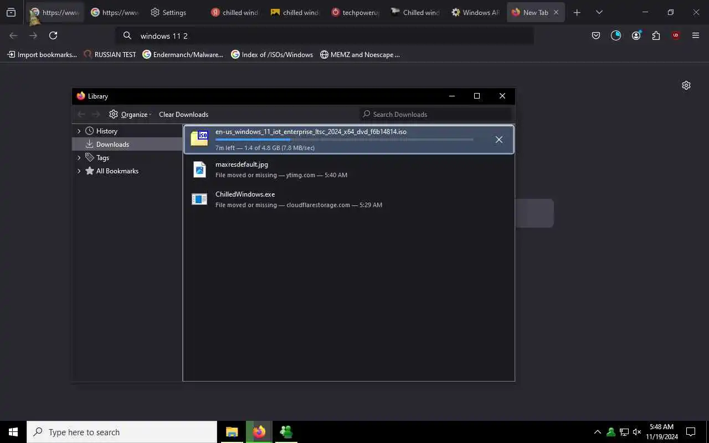Open Endermanch/Malware bookmark
The height and width of the screenshot is (443, 709).
[x=183, y=54]
